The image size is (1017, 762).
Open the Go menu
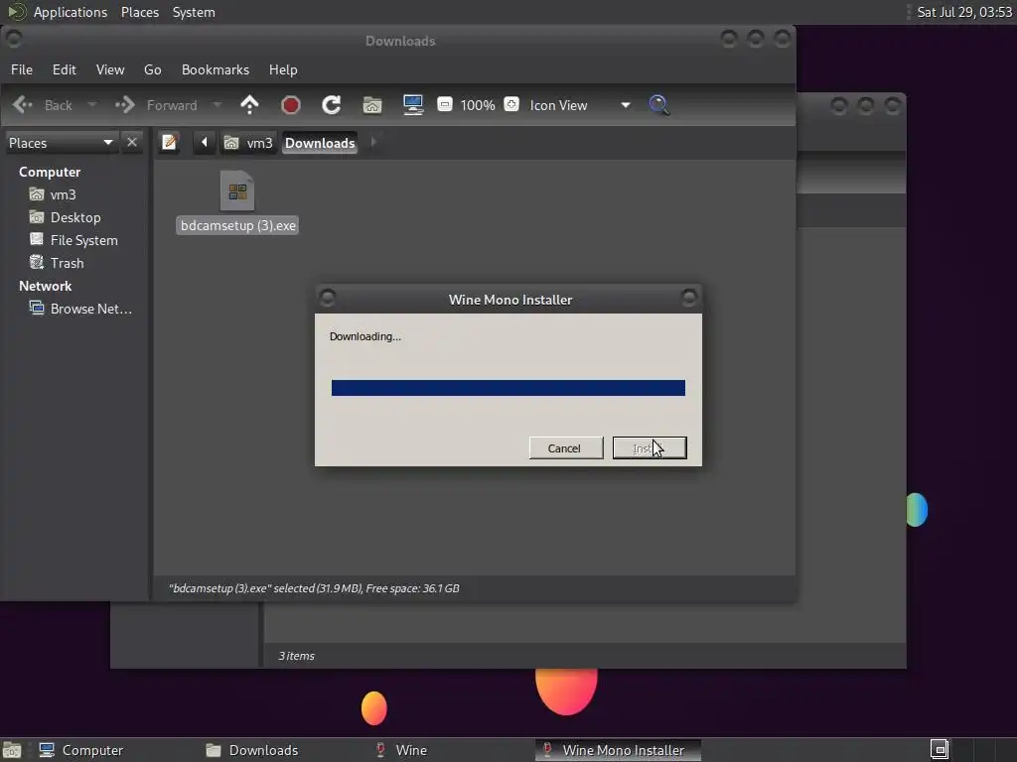tap(152, 69)
